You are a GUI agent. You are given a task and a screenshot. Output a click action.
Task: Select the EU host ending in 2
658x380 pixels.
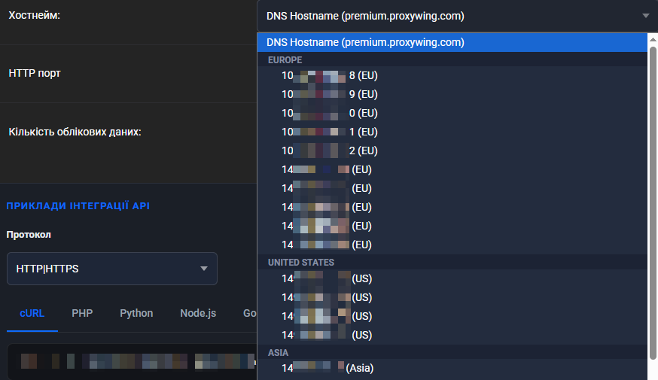point(452,151)
